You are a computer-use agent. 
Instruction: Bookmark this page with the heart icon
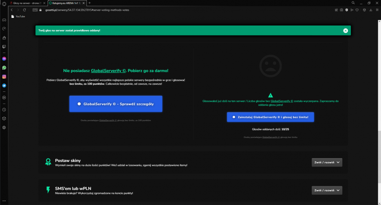point(357,10)
